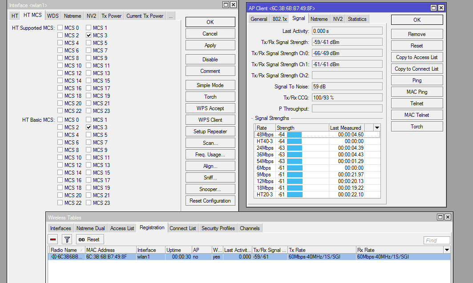Click OK in the Interface wlan1 window
Viewport: 473px width, 283px height.
pos(210,22)
